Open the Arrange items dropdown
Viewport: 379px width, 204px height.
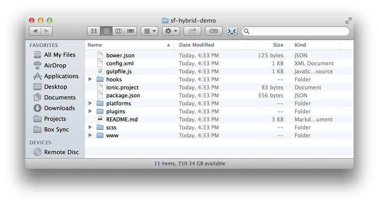tap(149, 31)
